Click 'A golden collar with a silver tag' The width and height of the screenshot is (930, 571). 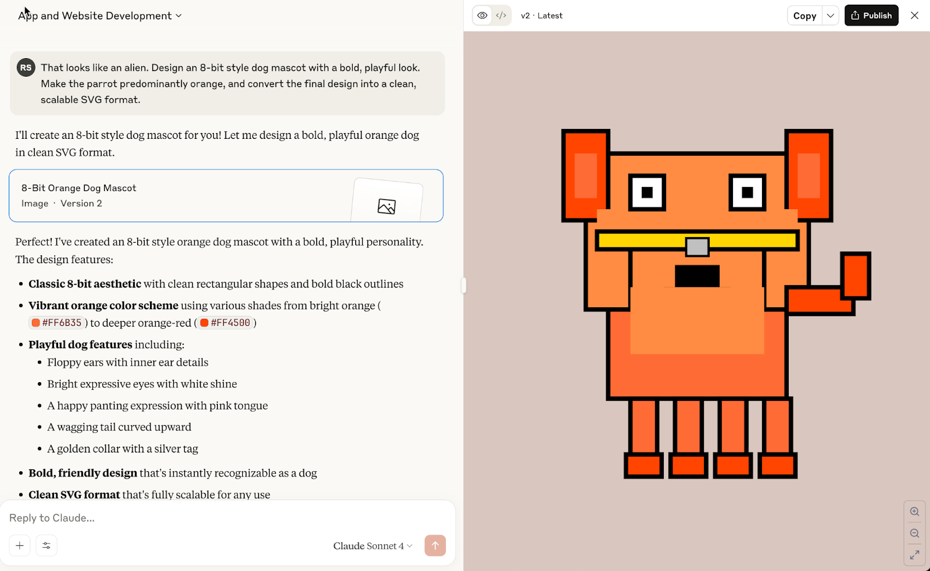pyautogui.click(x=123, y=448)
